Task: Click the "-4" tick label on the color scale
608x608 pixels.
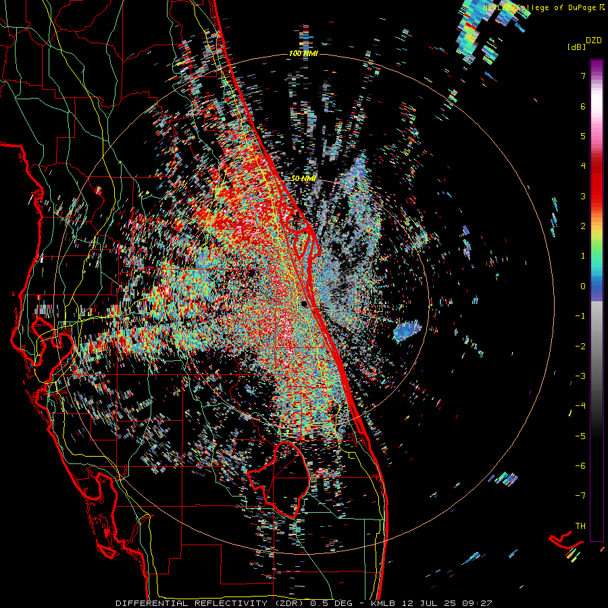Action: point(580,406)
